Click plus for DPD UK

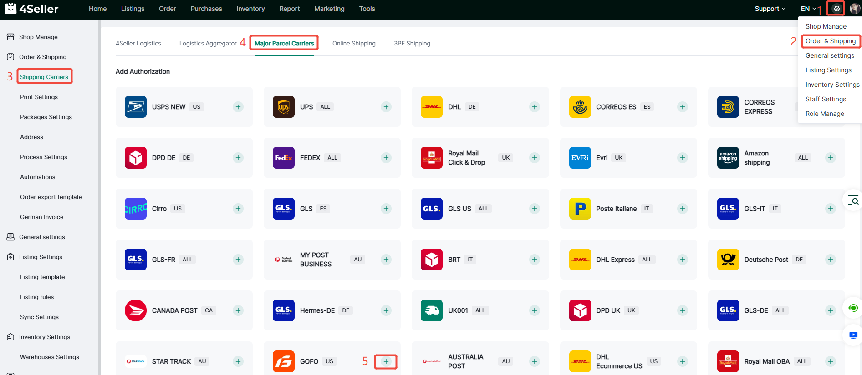(x=683, y=310)
